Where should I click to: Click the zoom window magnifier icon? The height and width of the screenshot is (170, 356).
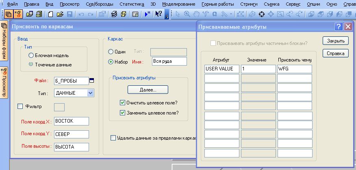coord(280,14)
